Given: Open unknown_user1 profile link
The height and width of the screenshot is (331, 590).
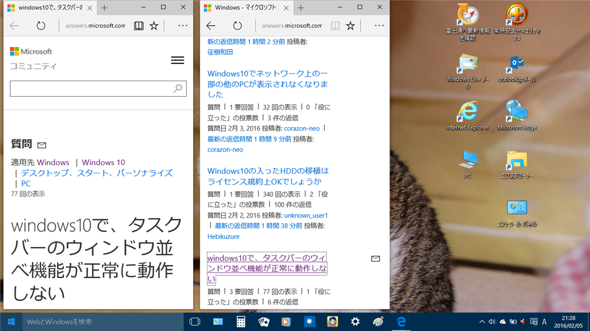Looking at the screenshot, I should 306,215.
